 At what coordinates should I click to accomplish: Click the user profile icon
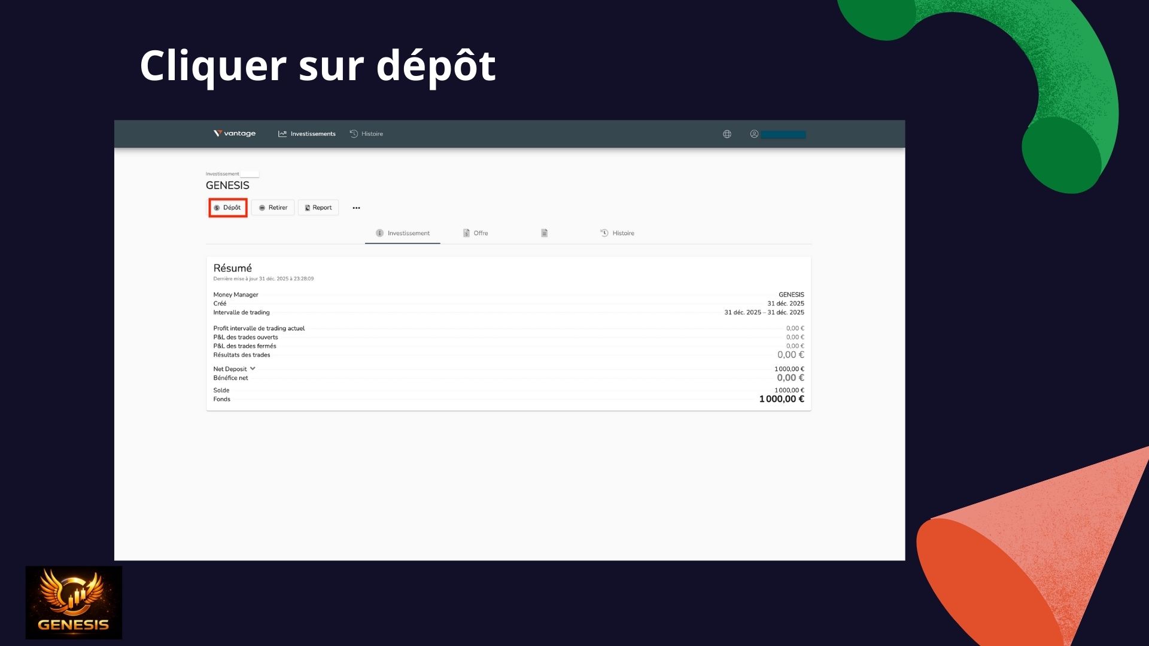coord(754,134)
